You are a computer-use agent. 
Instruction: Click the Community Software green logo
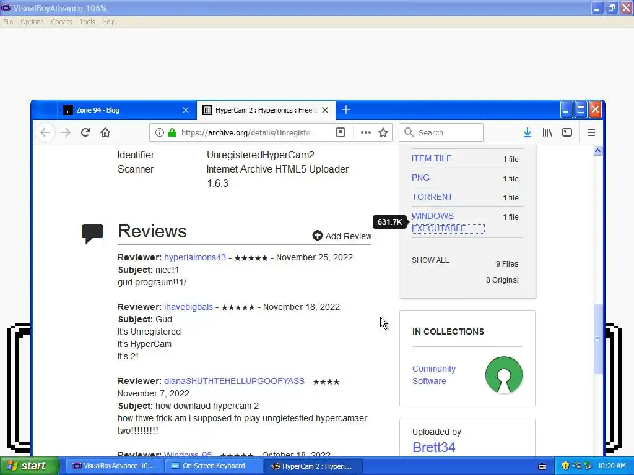pos(504,374)
